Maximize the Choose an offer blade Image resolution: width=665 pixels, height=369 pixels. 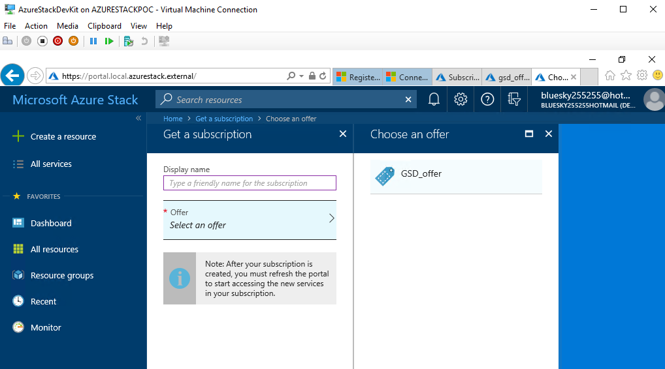529,134
